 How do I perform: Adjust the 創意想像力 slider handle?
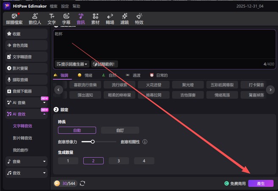point(93,142)
